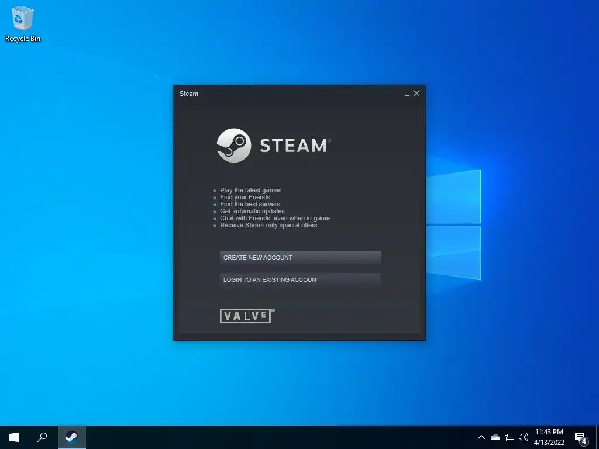Click the Steam logo in the window
Screen dimensions: 599x449
click(x=274, y=146)
